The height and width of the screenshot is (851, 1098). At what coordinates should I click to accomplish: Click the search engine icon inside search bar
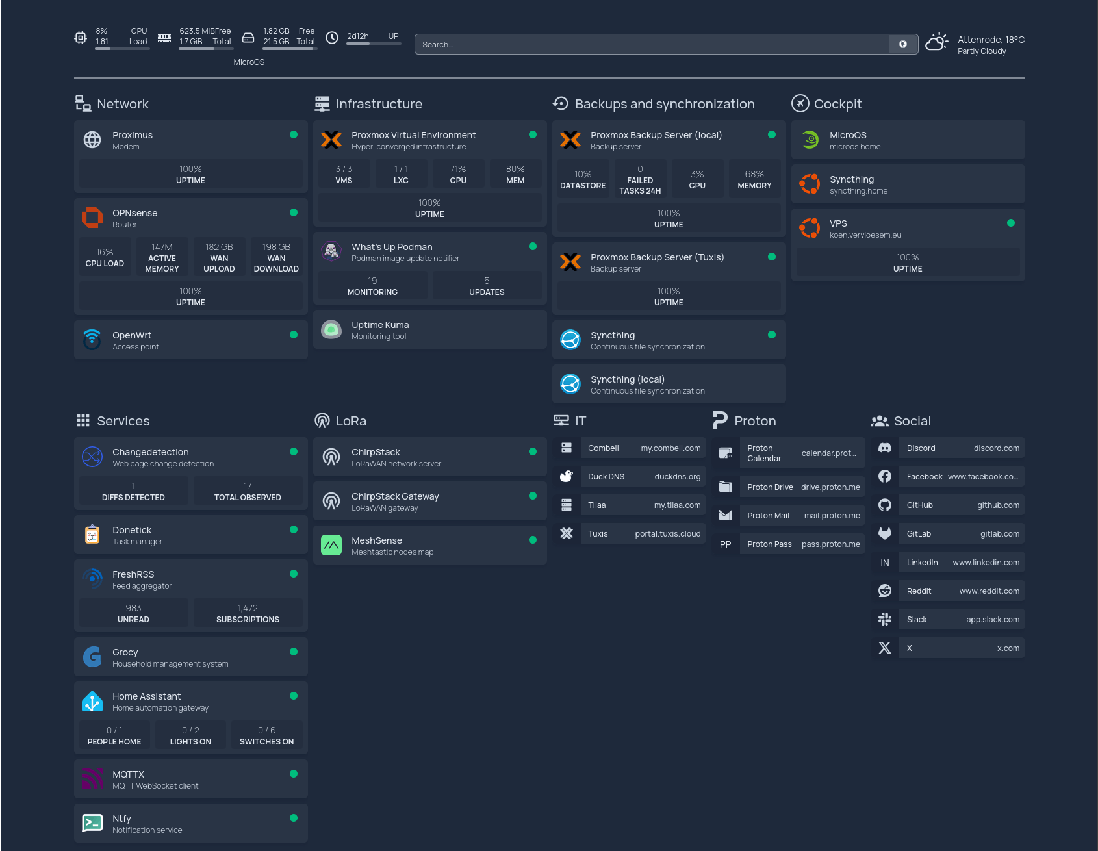coord(902,44)
